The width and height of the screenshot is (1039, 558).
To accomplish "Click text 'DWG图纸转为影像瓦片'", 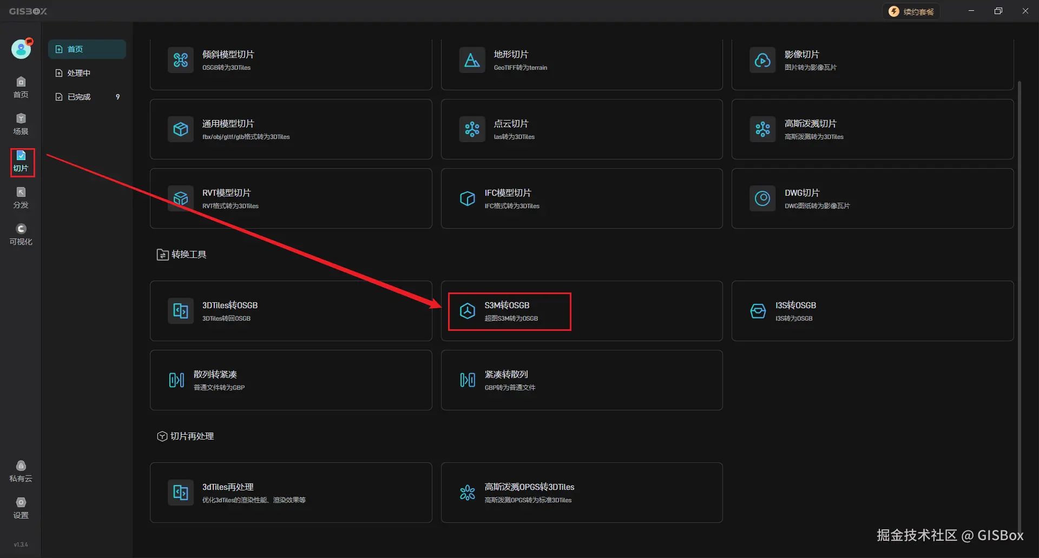I will [x=817, y=206].
